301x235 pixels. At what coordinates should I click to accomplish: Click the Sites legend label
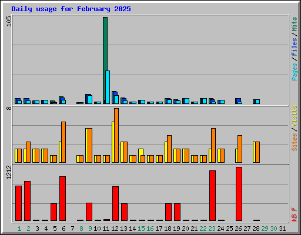(x=295, y=142)
